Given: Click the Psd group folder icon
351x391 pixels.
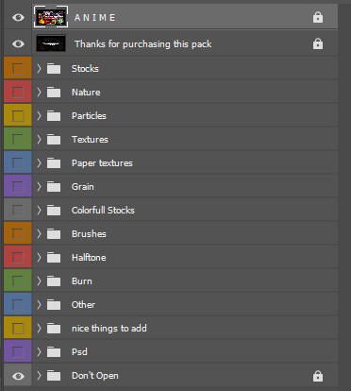Looking at the screenshot, I should coord(54,351).
